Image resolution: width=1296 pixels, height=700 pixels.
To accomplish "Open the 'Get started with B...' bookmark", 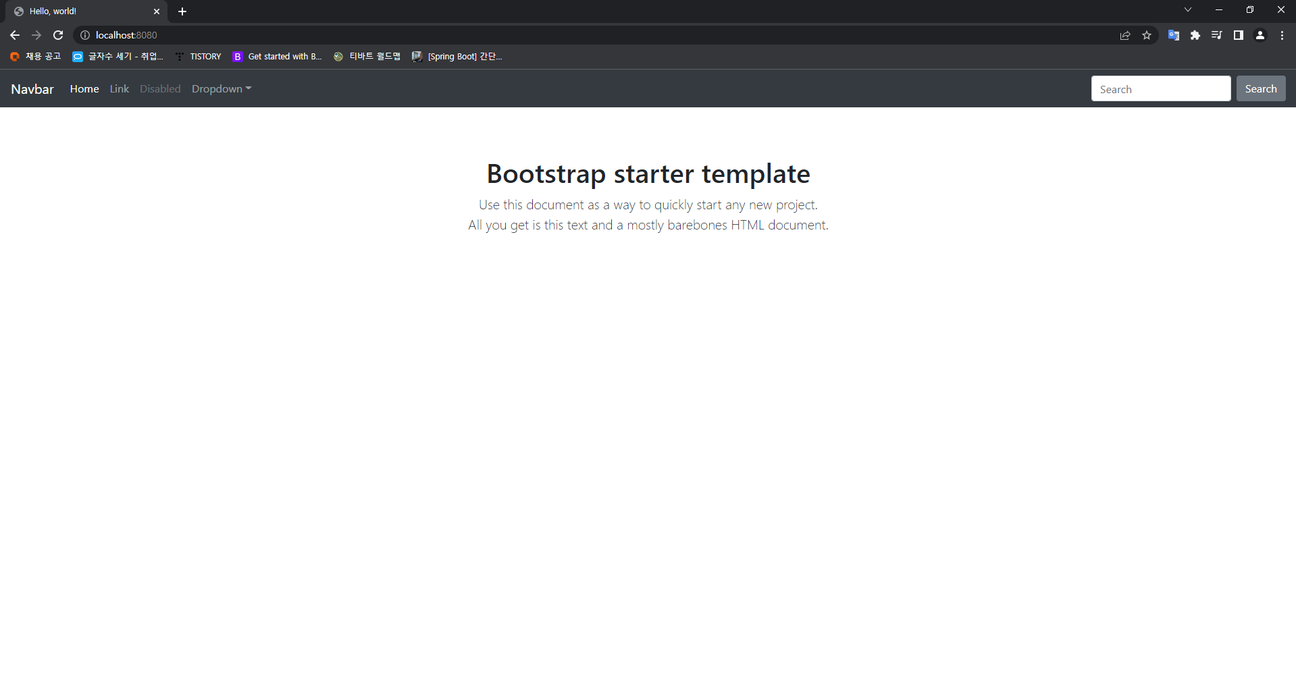I will (277, 57).
